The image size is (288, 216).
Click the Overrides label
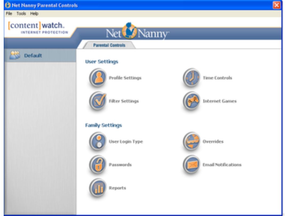point(213,142)
